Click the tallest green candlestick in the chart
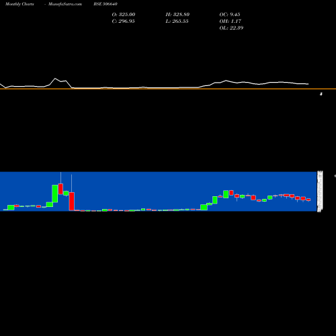This screenshot has width=336, height=336. pyautogui.click(x=55, y=194)
